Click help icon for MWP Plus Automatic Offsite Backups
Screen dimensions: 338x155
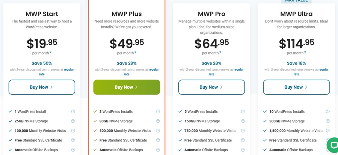pos(158,150)
